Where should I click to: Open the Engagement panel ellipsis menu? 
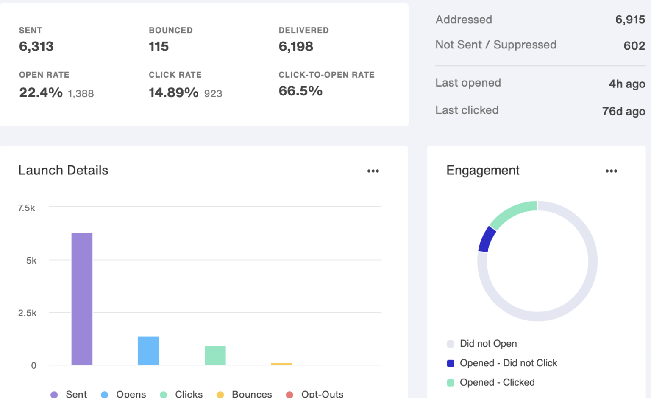point(611,171)
